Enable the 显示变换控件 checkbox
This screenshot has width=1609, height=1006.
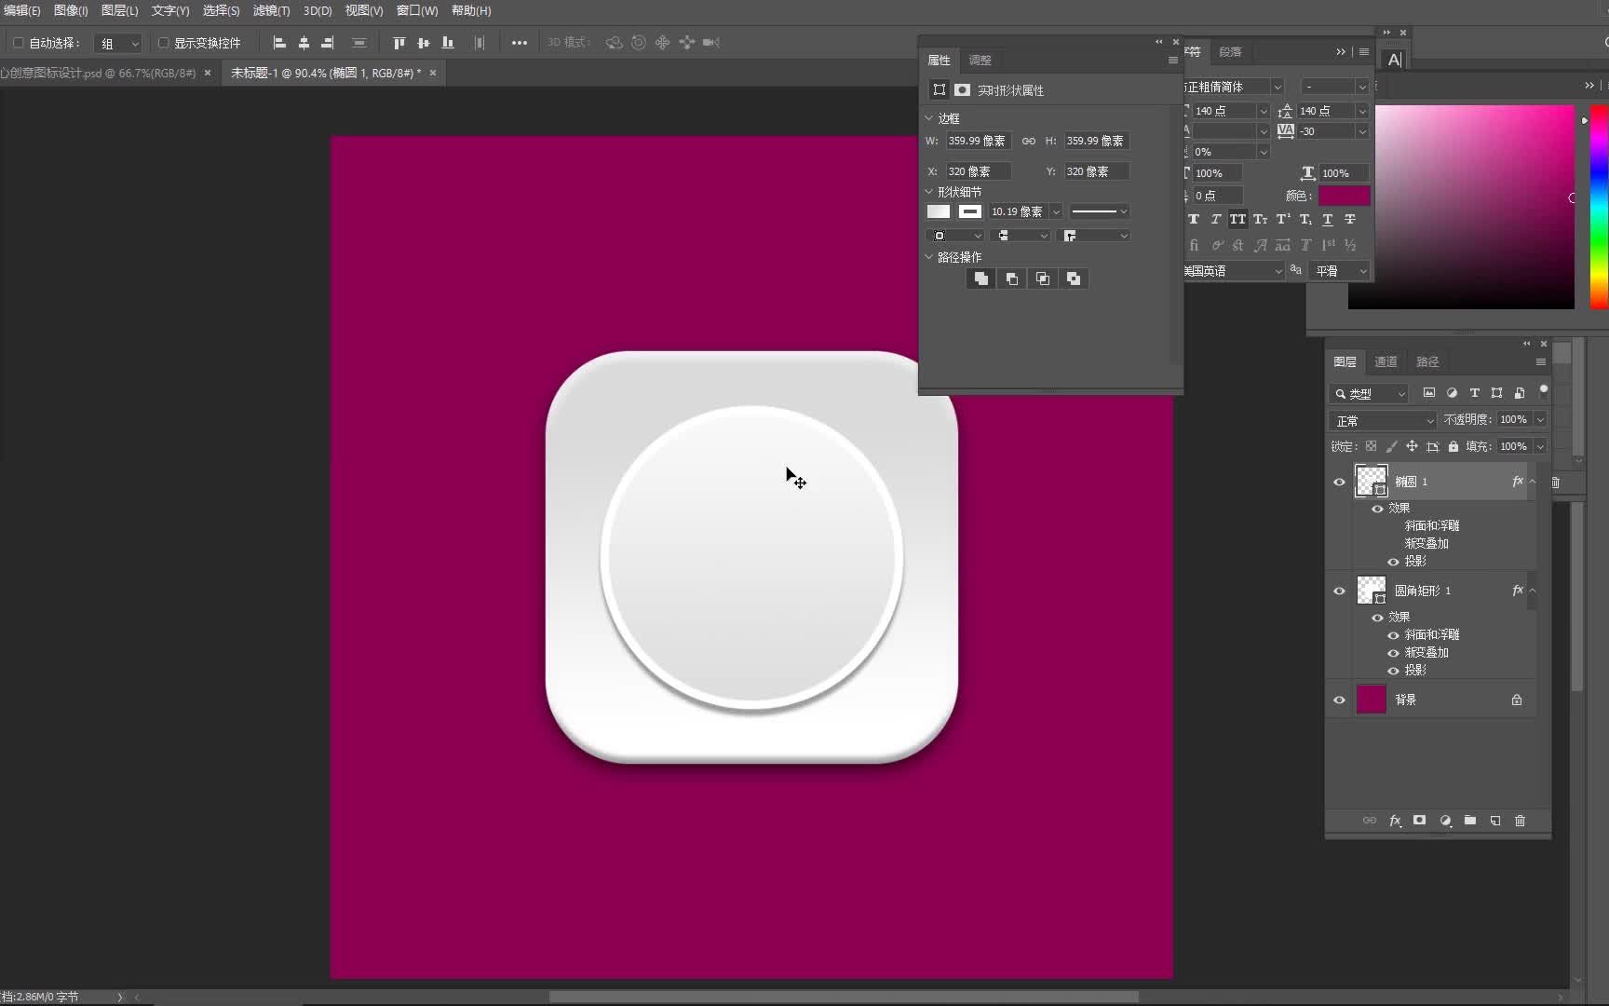click(x=163, y=43)
